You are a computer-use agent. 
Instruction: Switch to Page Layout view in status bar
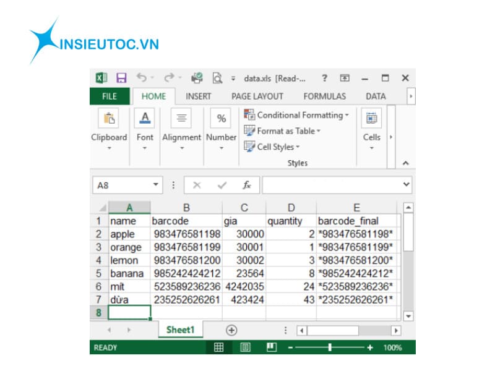pyautogui.click(x=245, y=348)
